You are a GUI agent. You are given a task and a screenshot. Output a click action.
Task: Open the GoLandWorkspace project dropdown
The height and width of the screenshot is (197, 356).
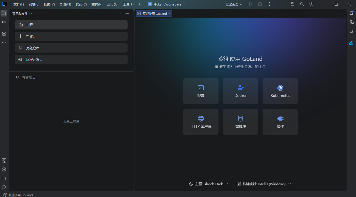[x=167, y=4]
